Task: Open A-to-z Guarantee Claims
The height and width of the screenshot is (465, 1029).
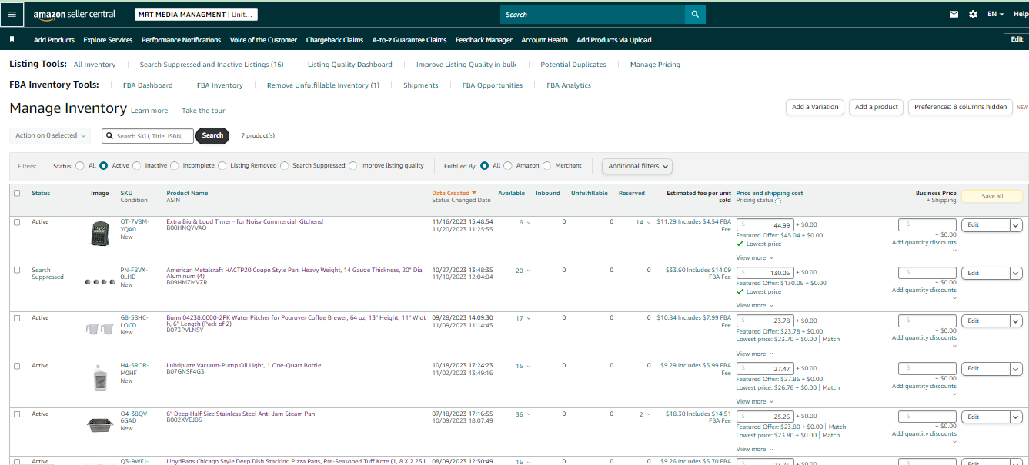Action: pos(409,40)
